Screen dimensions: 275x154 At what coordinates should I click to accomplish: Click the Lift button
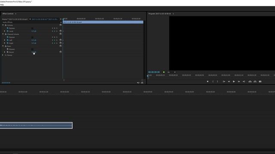250,82
